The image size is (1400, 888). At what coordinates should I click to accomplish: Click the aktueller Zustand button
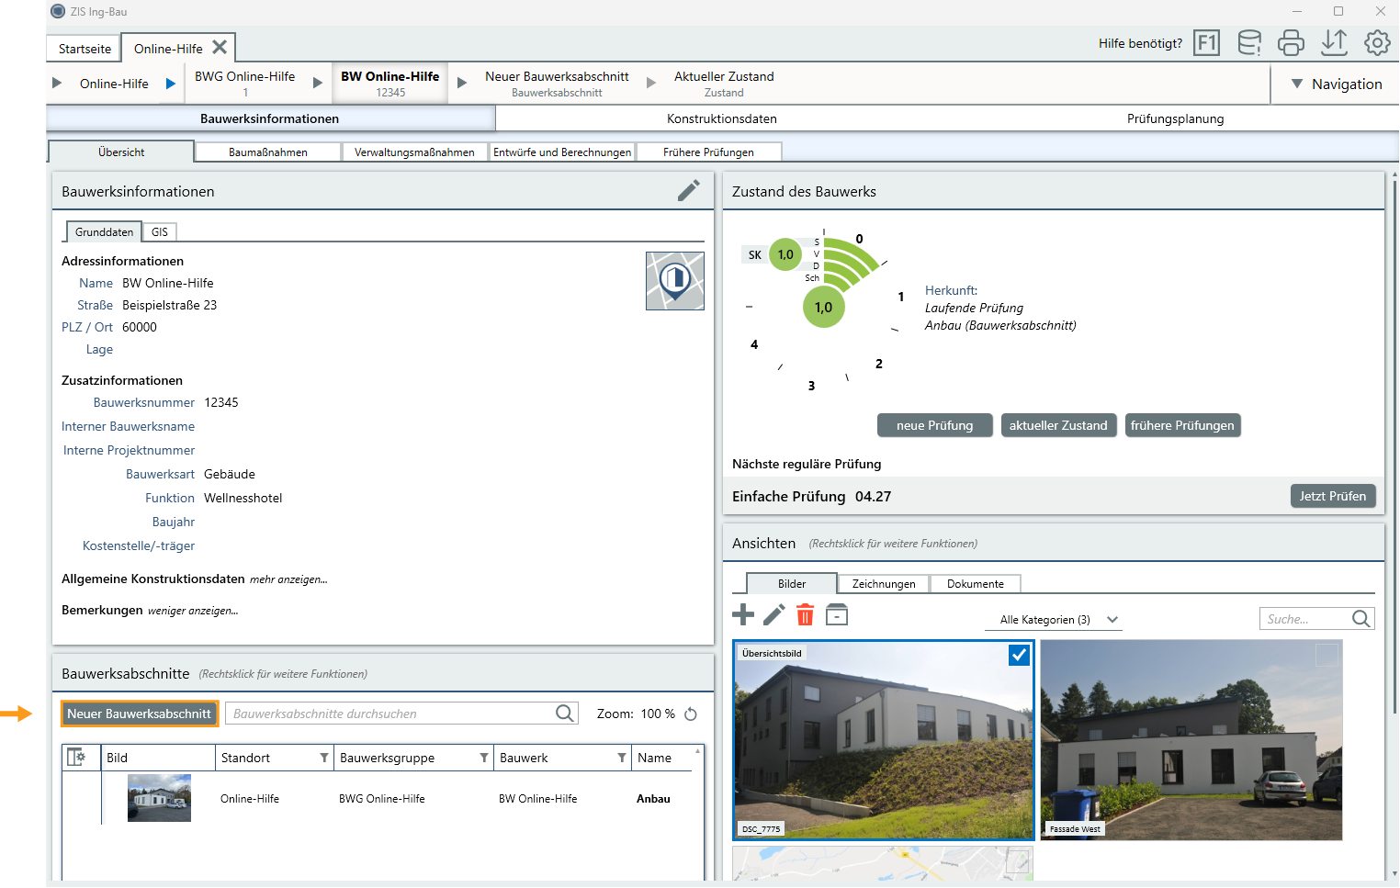[1058, 425]
